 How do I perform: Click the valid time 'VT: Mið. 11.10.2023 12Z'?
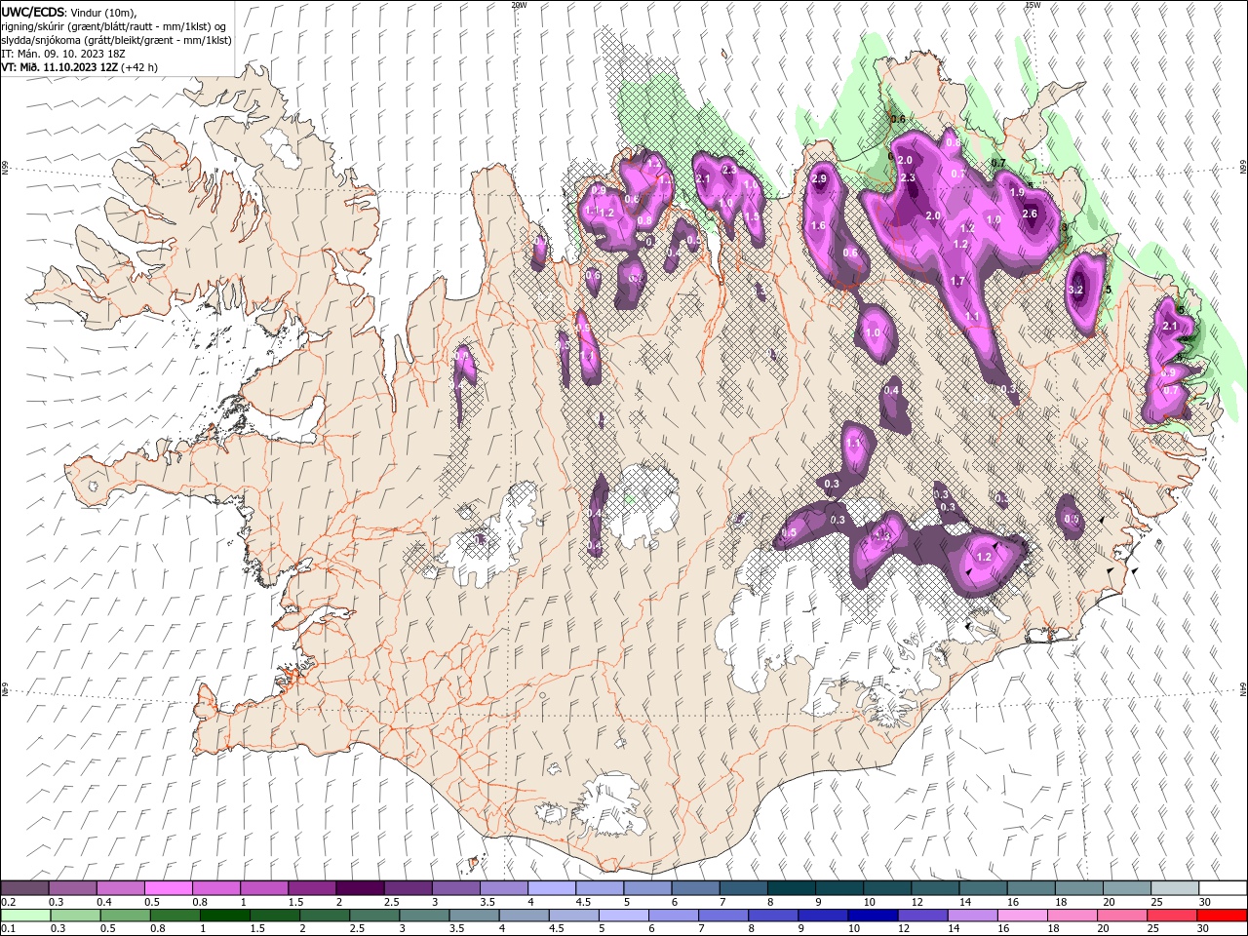[x=59, y=67]
